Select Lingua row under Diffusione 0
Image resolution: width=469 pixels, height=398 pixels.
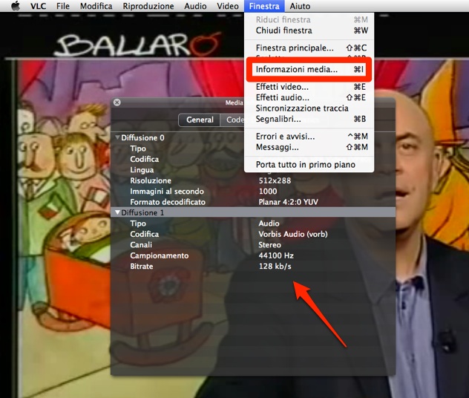[x=253, y=170]
